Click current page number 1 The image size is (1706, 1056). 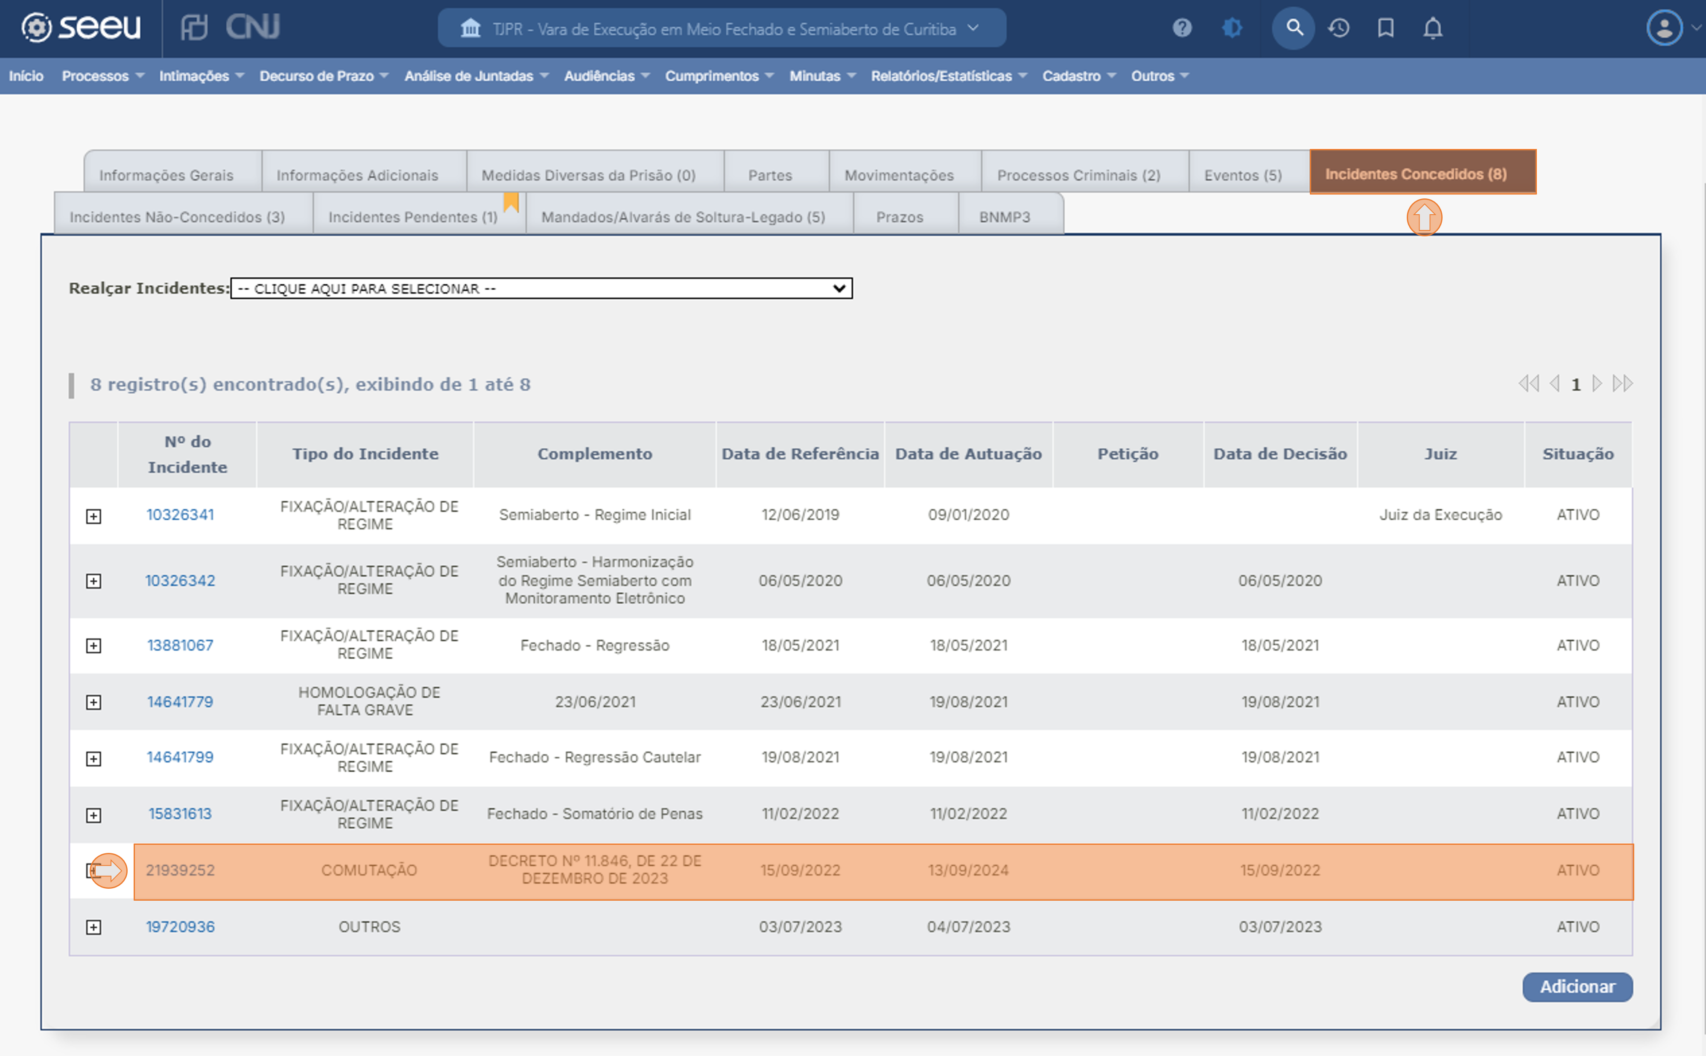point(1576,384)
